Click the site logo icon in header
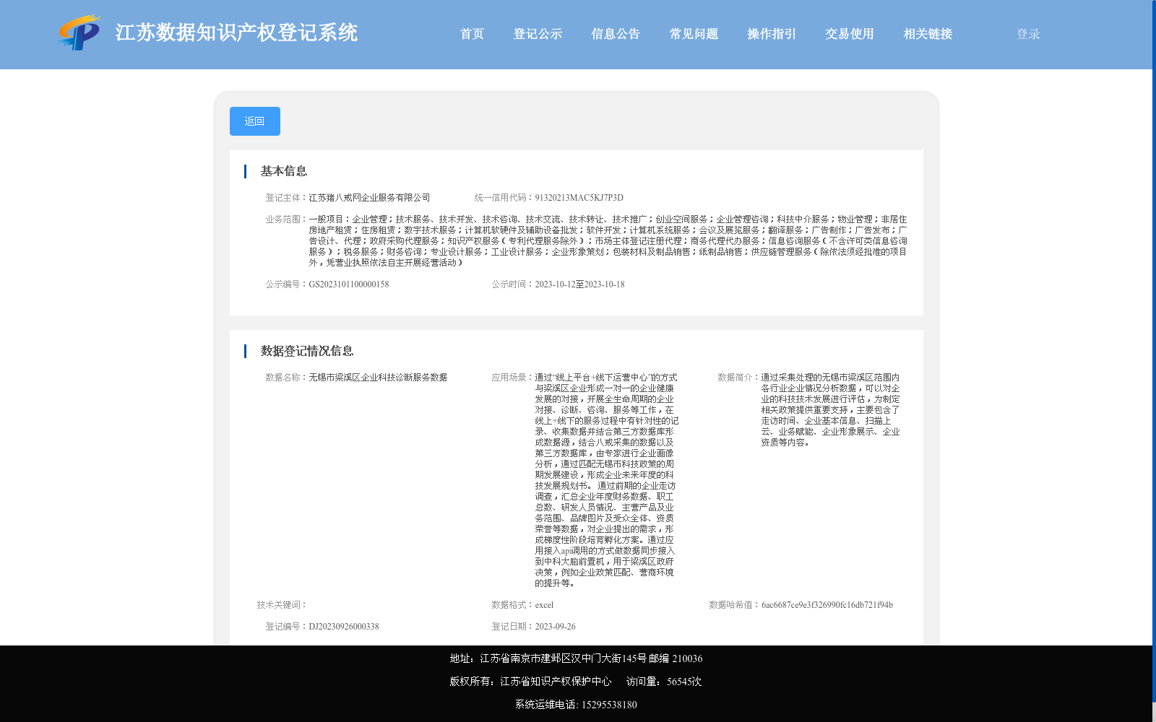1156x722 pixels. [x=79, y=32]
